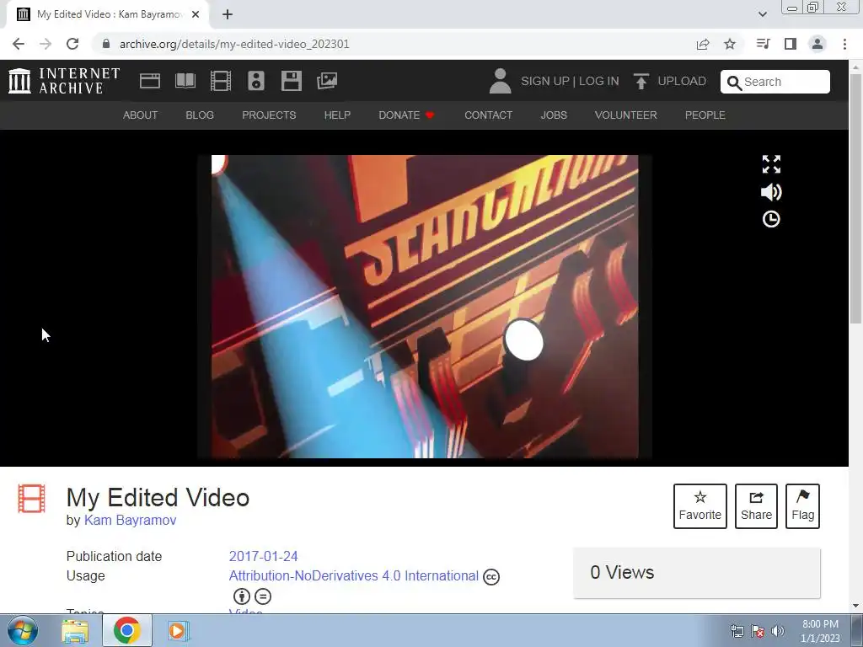Open the DONATE menu item

[x=406, y=115]
